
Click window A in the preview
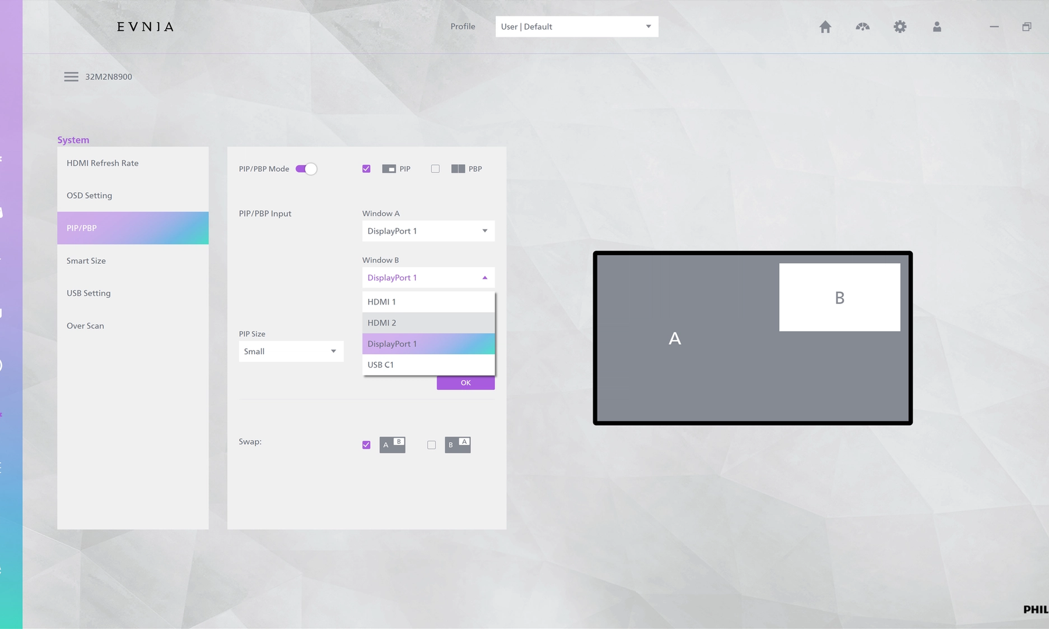coord(675,338)
